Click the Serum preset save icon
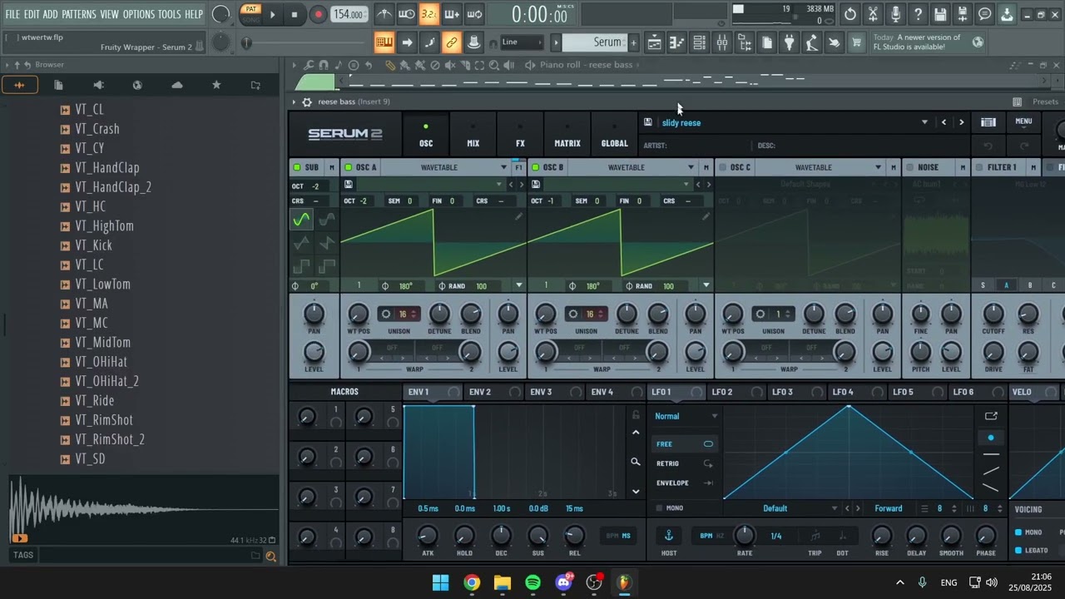This screenshot has width=1065, height=599. [x=647, y=122]
